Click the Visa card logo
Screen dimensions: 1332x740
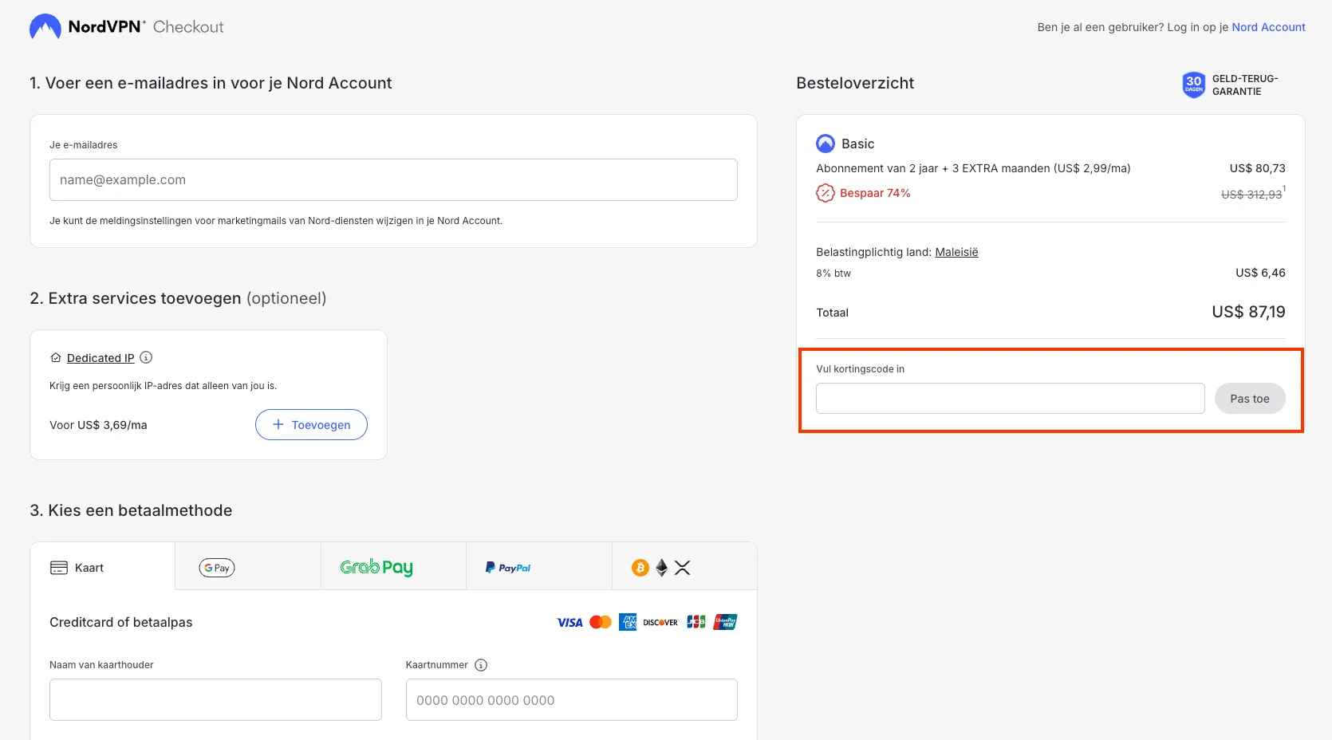tap(569, 622)
